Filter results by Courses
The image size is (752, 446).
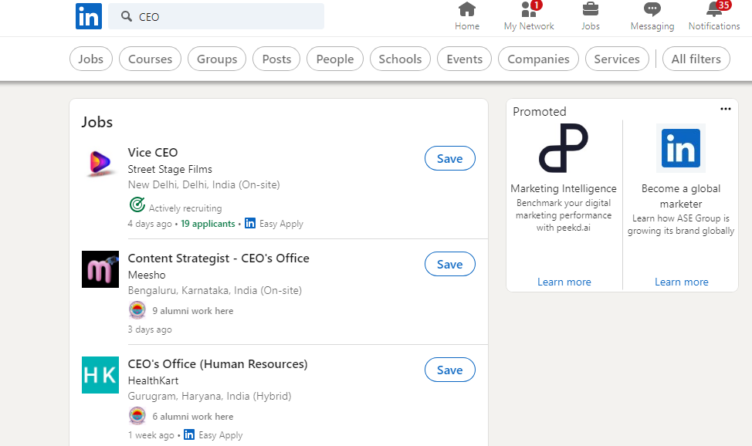150,59
